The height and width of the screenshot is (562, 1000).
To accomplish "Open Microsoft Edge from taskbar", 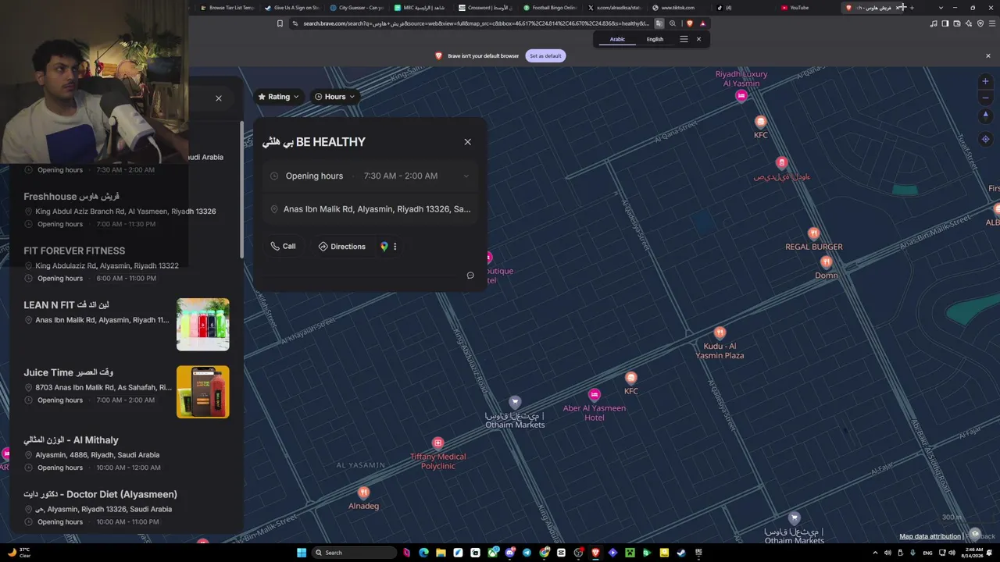I will tap(423, 553).
